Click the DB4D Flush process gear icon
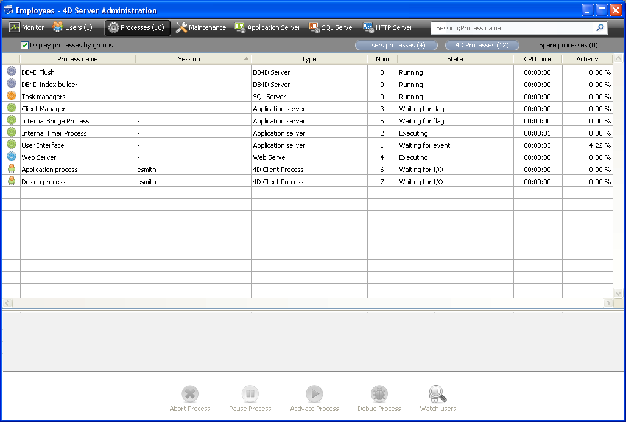 (x=12, y=71)
